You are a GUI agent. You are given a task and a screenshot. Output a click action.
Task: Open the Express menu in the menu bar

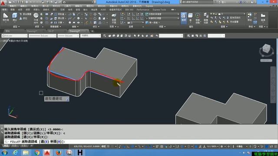pyautogui.click(x=149, y=6)
